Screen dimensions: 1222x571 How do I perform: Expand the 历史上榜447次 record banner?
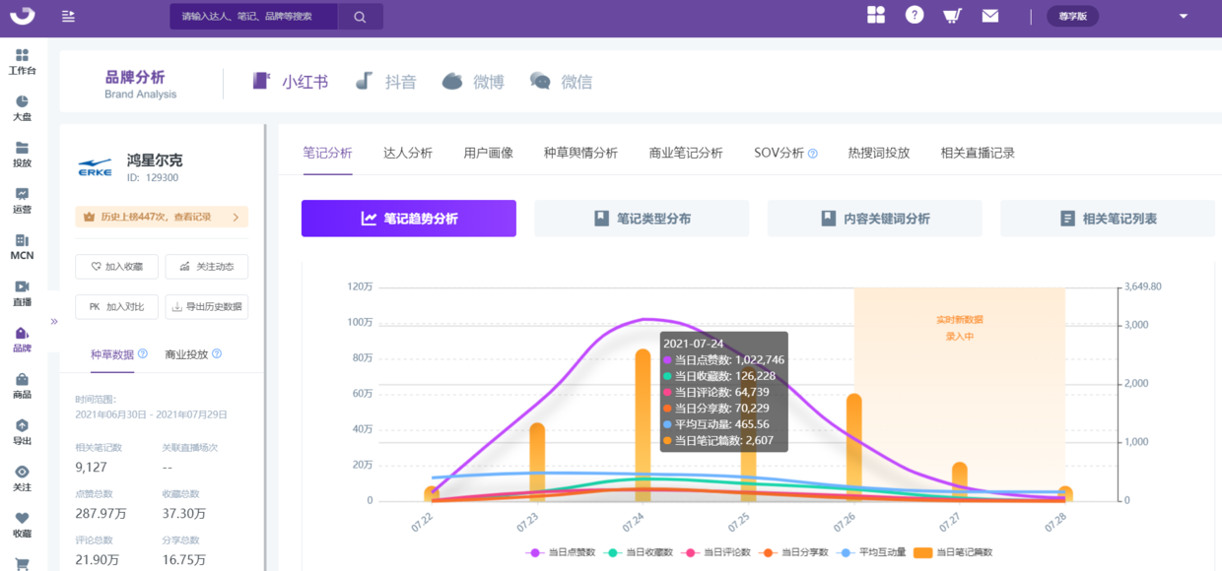(x=162, y=217)
